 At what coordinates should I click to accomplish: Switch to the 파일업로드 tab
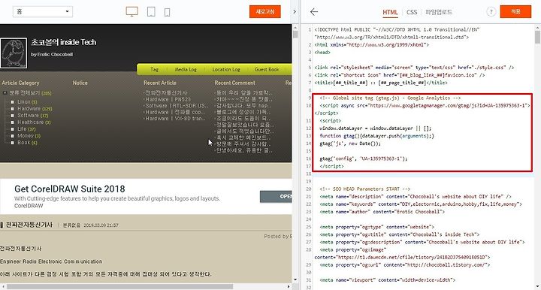point(439,12)
